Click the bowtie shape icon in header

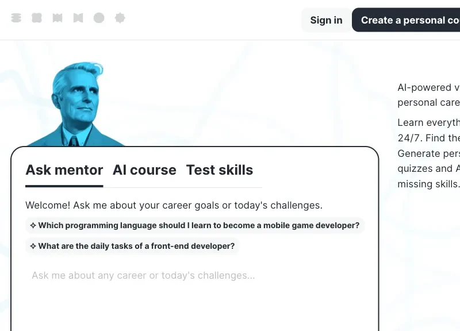click(78, 18)
